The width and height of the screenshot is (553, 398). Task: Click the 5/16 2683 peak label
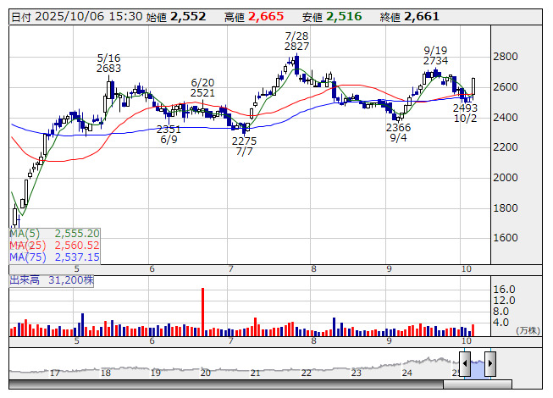click(108, 64)
